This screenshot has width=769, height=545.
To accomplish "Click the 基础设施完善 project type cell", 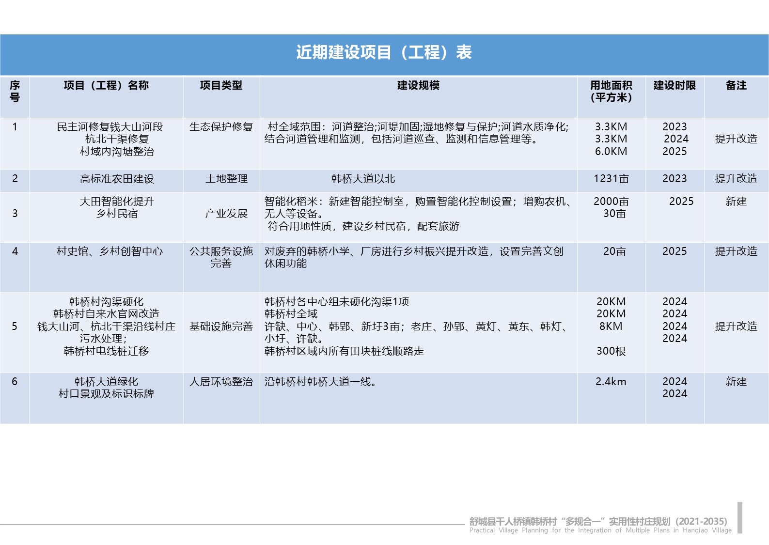I will coord(221,327).
